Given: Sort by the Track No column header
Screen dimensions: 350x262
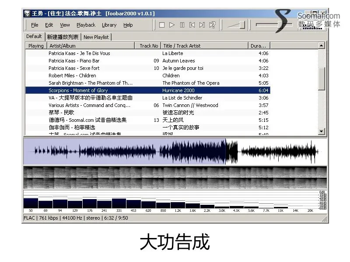Looking at the screenshot, I should coord(148,46).
